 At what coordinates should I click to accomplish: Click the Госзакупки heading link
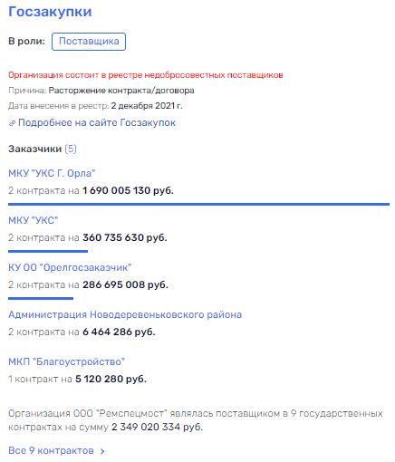click(50, 12)
